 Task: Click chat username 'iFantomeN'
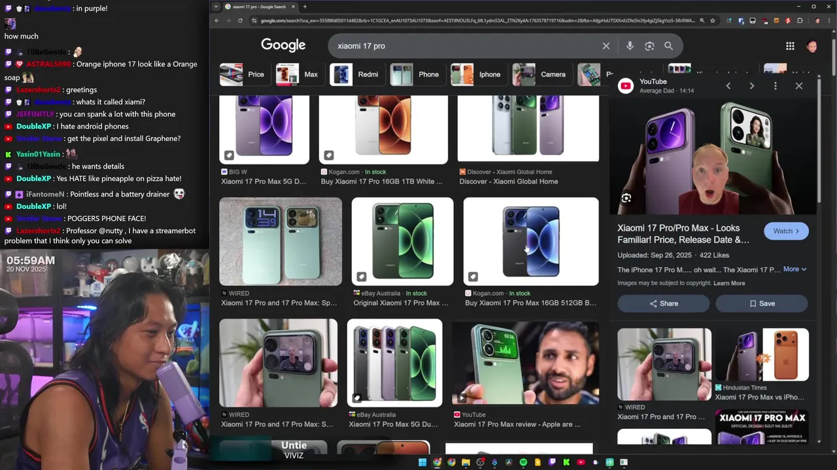point(45,195)
